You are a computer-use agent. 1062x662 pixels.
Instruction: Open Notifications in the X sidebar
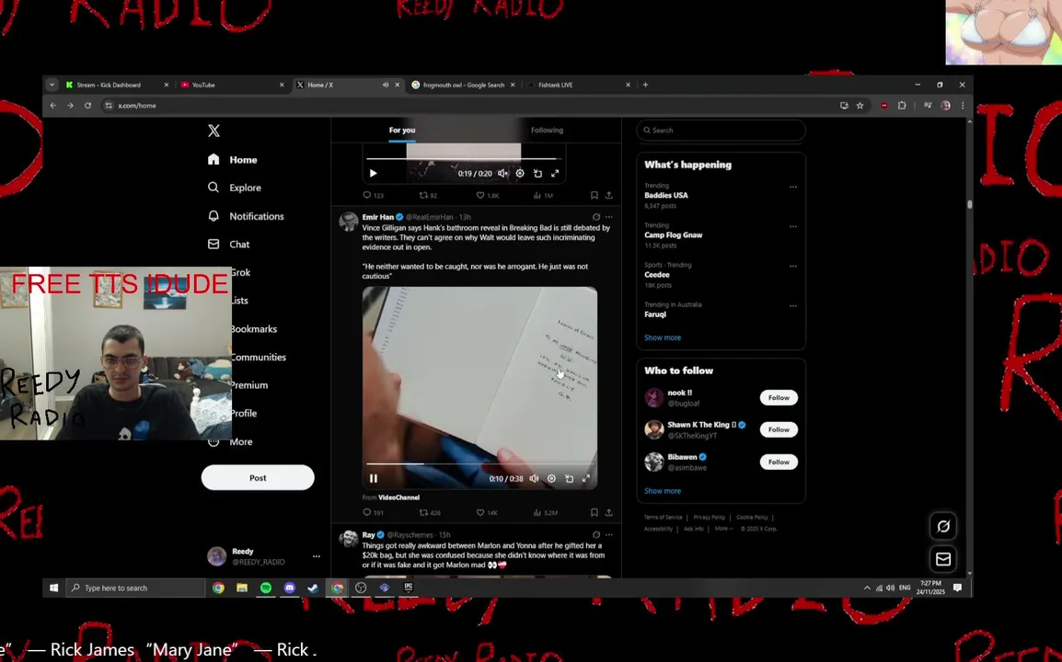coord(246,216)
